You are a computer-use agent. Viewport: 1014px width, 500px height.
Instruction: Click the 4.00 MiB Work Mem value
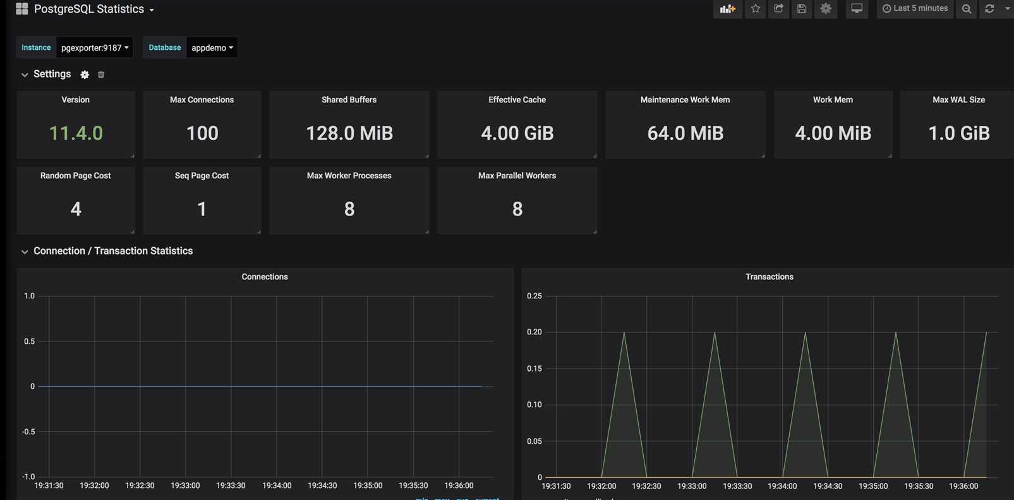(x=833, y=133)
